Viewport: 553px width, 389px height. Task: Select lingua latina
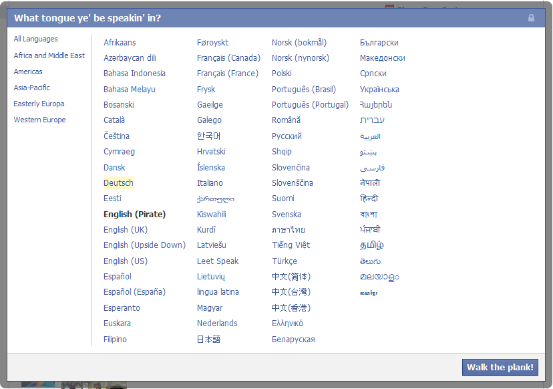[218, 292]
